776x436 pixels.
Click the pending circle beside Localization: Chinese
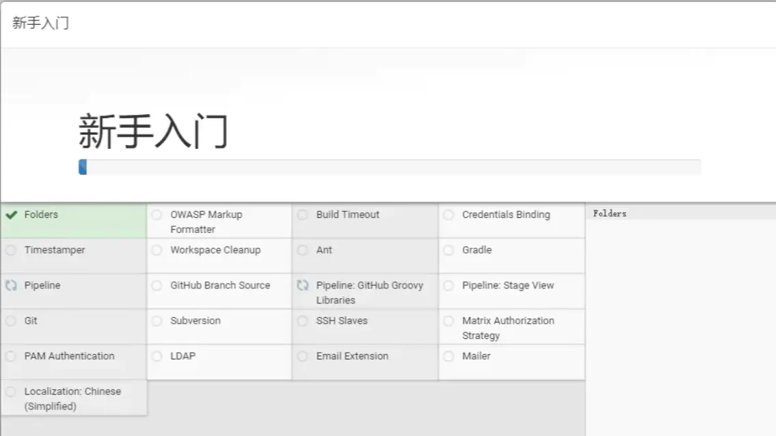click(x=11, y=392)
